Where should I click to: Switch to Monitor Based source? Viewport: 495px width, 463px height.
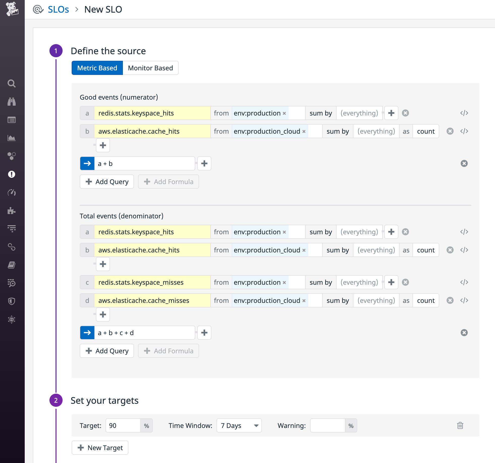point(150,68)
